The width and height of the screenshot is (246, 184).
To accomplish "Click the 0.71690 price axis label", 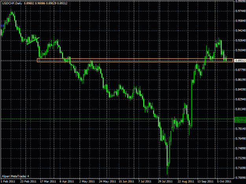I will 240,168.
